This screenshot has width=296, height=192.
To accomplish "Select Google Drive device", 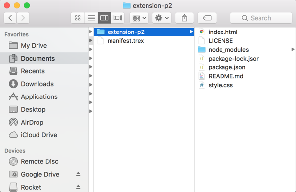I will point(44,174).
